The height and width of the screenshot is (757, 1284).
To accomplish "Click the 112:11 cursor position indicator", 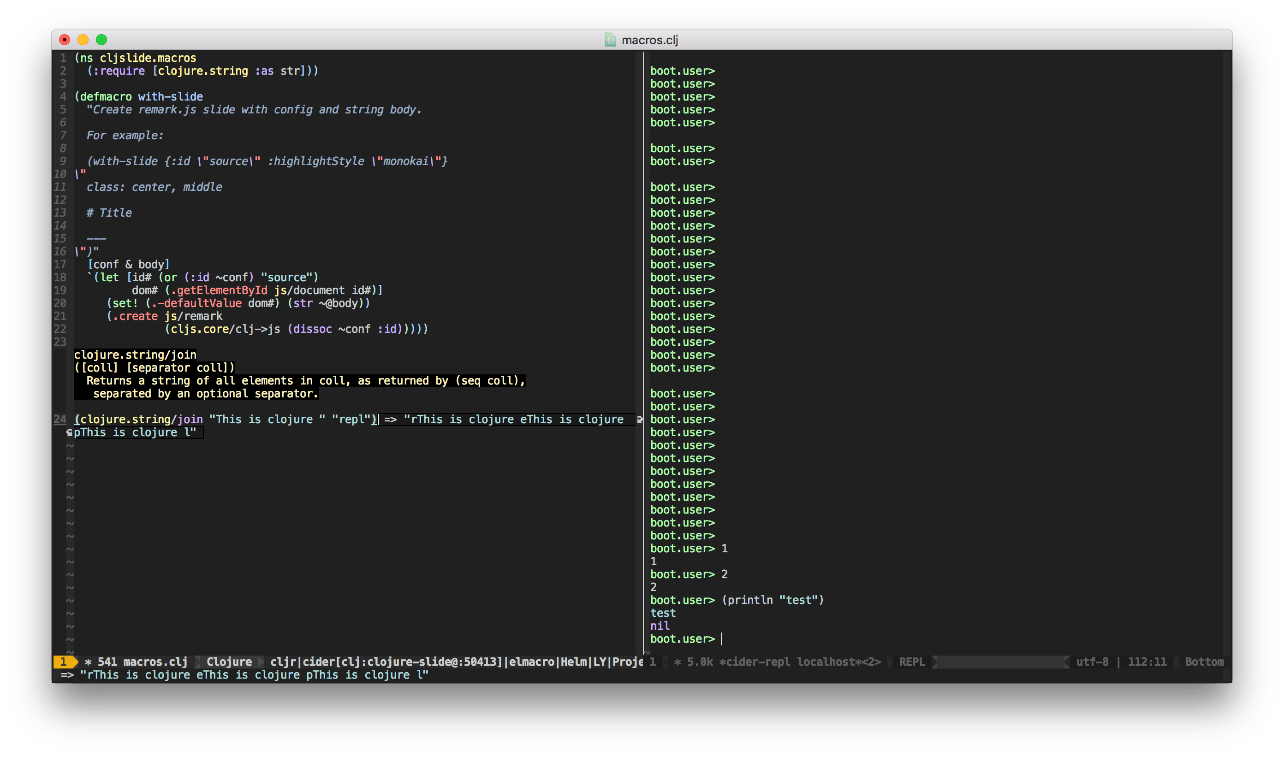I will click(x=1147, y=662).
